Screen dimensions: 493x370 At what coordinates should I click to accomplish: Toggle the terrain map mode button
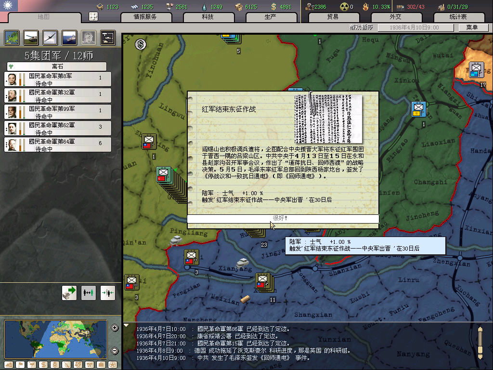[9, 364]
